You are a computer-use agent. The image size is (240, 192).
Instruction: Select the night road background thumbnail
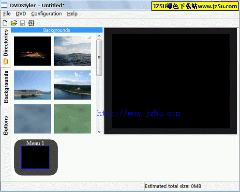32,51
